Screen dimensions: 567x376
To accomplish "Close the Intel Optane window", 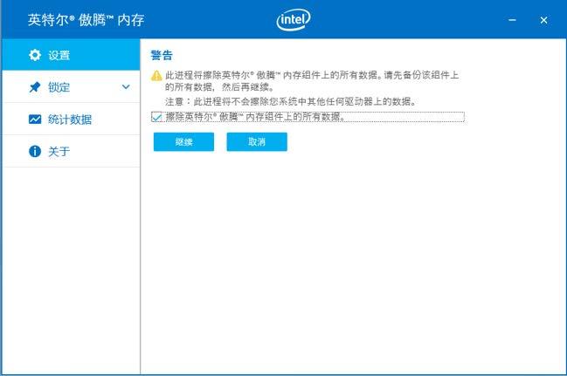I will [543, 20].
